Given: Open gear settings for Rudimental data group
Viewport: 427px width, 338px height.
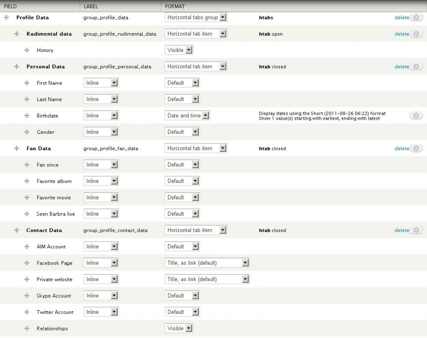Looking at the screenshot, I should tap(416, 34).
